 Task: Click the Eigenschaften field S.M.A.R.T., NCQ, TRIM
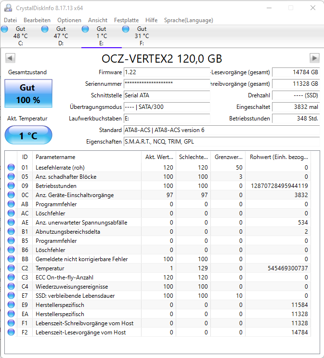point(222,142)
